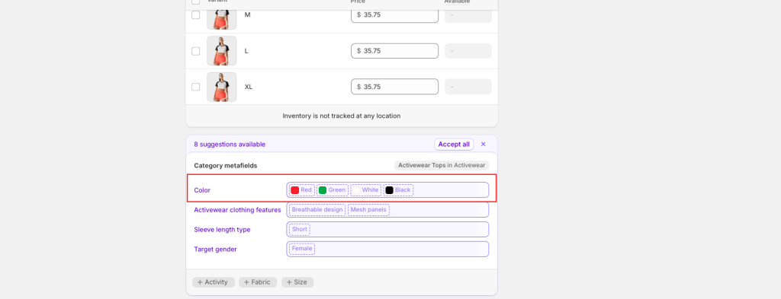Click the XL variant name
Viewport: 781px width, 299px height.
[x=249, y=87]
